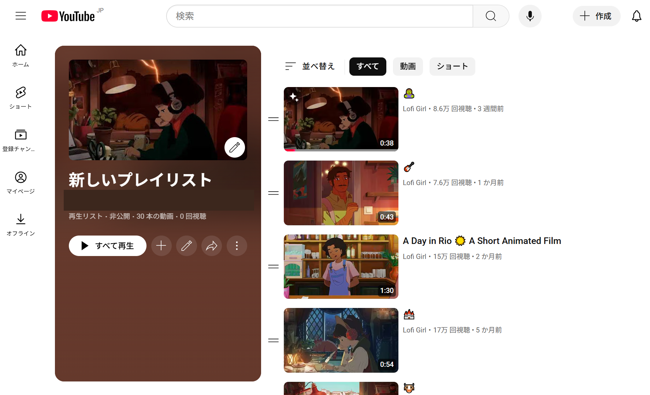Edit the playlist thumbnail with pencil icon
The height and width of the screenshot is (395, 650).
[234, 147]
